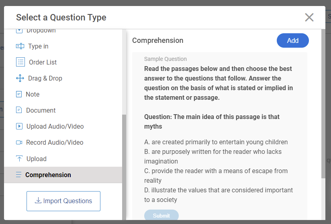Click the question type list scrollbar

pos(124,160)
